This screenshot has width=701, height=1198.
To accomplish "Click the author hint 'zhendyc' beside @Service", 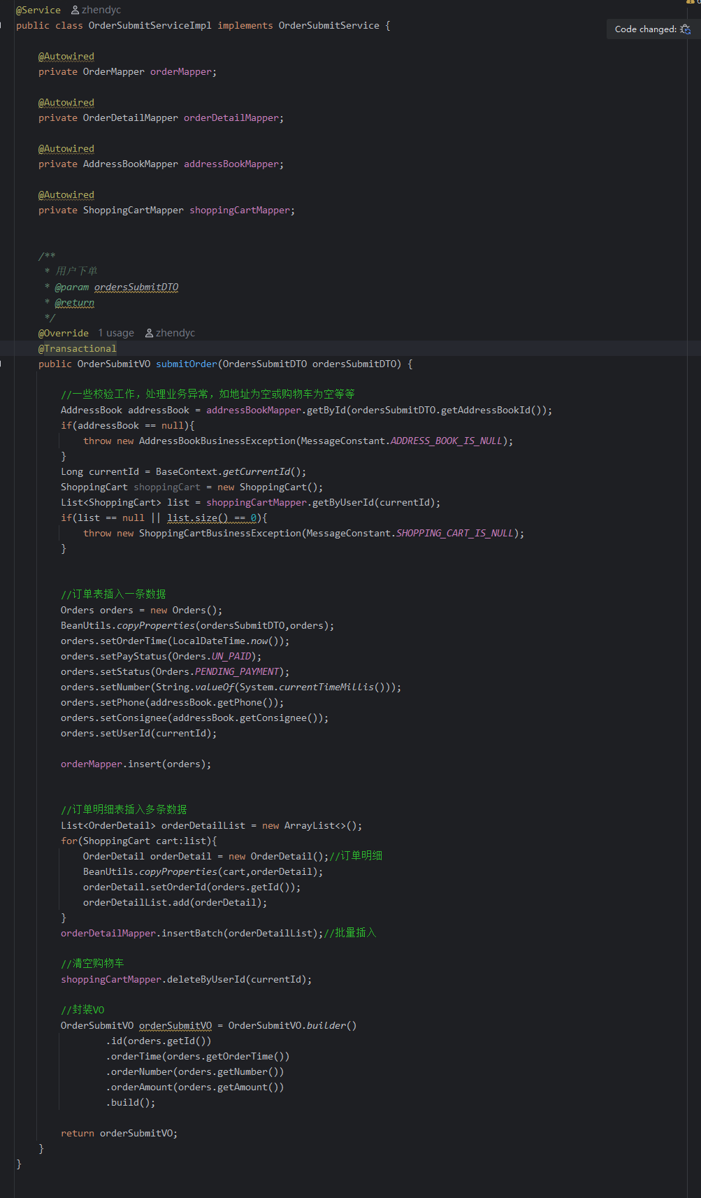I will [x=96, y=10].
